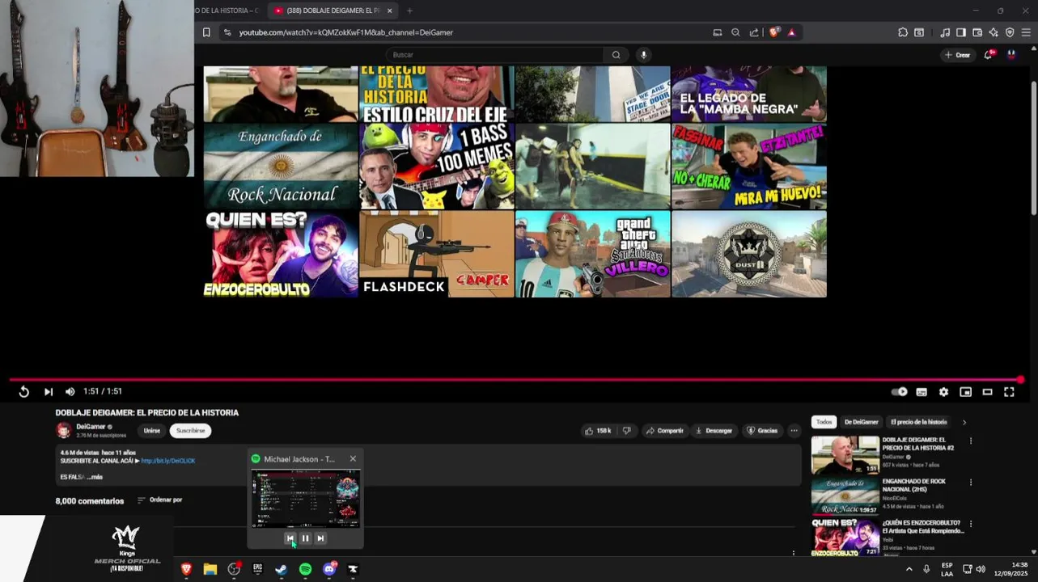Open the Brave Rewards triangle icon
Screen dimensions: 1038x582
coord(791,32)
